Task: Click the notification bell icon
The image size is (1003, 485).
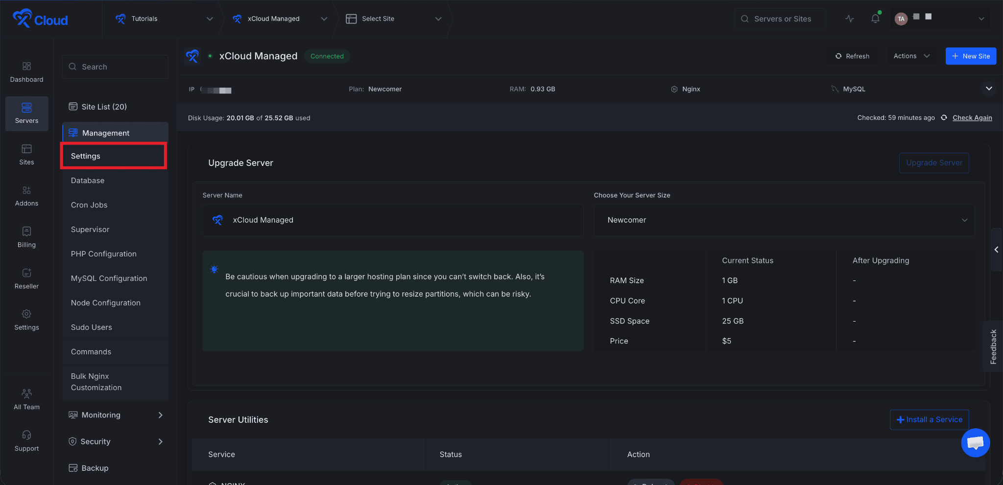Action: (875, 19)
